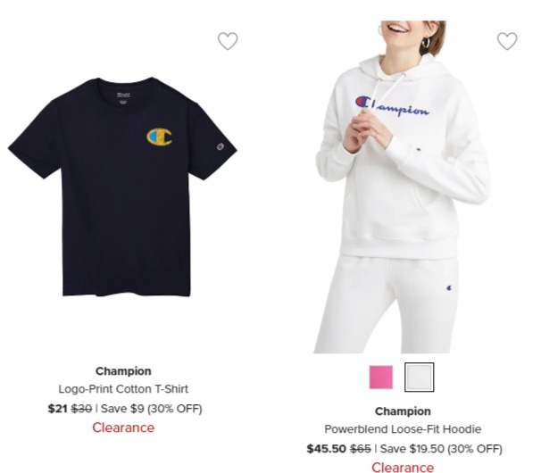Open the Logo-Print Cotton T-Shirt link
The width and height of the screenshot is (541, 473).
tap(123, 389)
